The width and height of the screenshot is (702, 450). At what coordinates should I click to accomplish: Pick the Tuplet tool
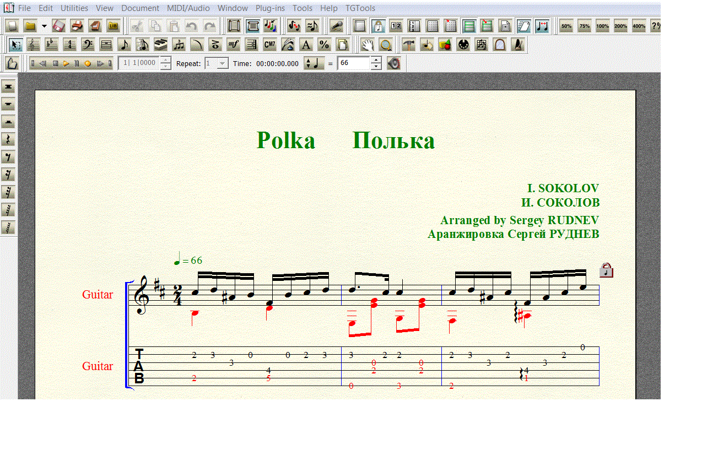(179, 45)
